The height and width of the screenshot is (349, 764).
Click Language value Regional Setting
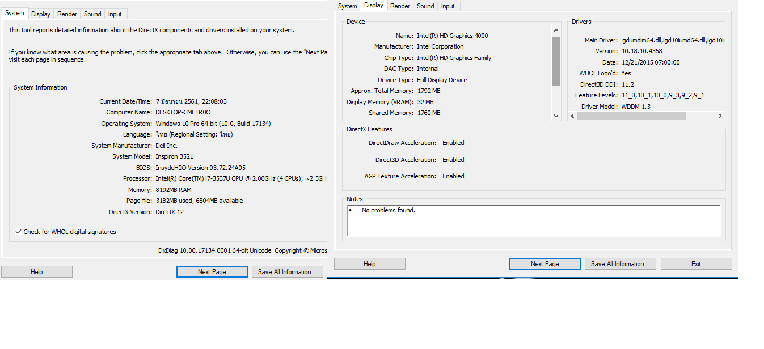tap(194, 134)
